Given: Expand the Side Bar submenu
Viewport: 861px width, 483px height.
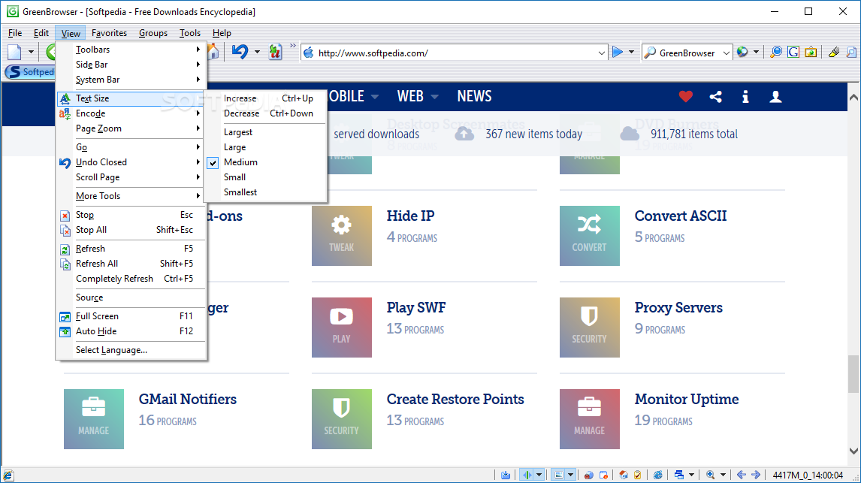Looking at the screenshot, I should [131, 64].
